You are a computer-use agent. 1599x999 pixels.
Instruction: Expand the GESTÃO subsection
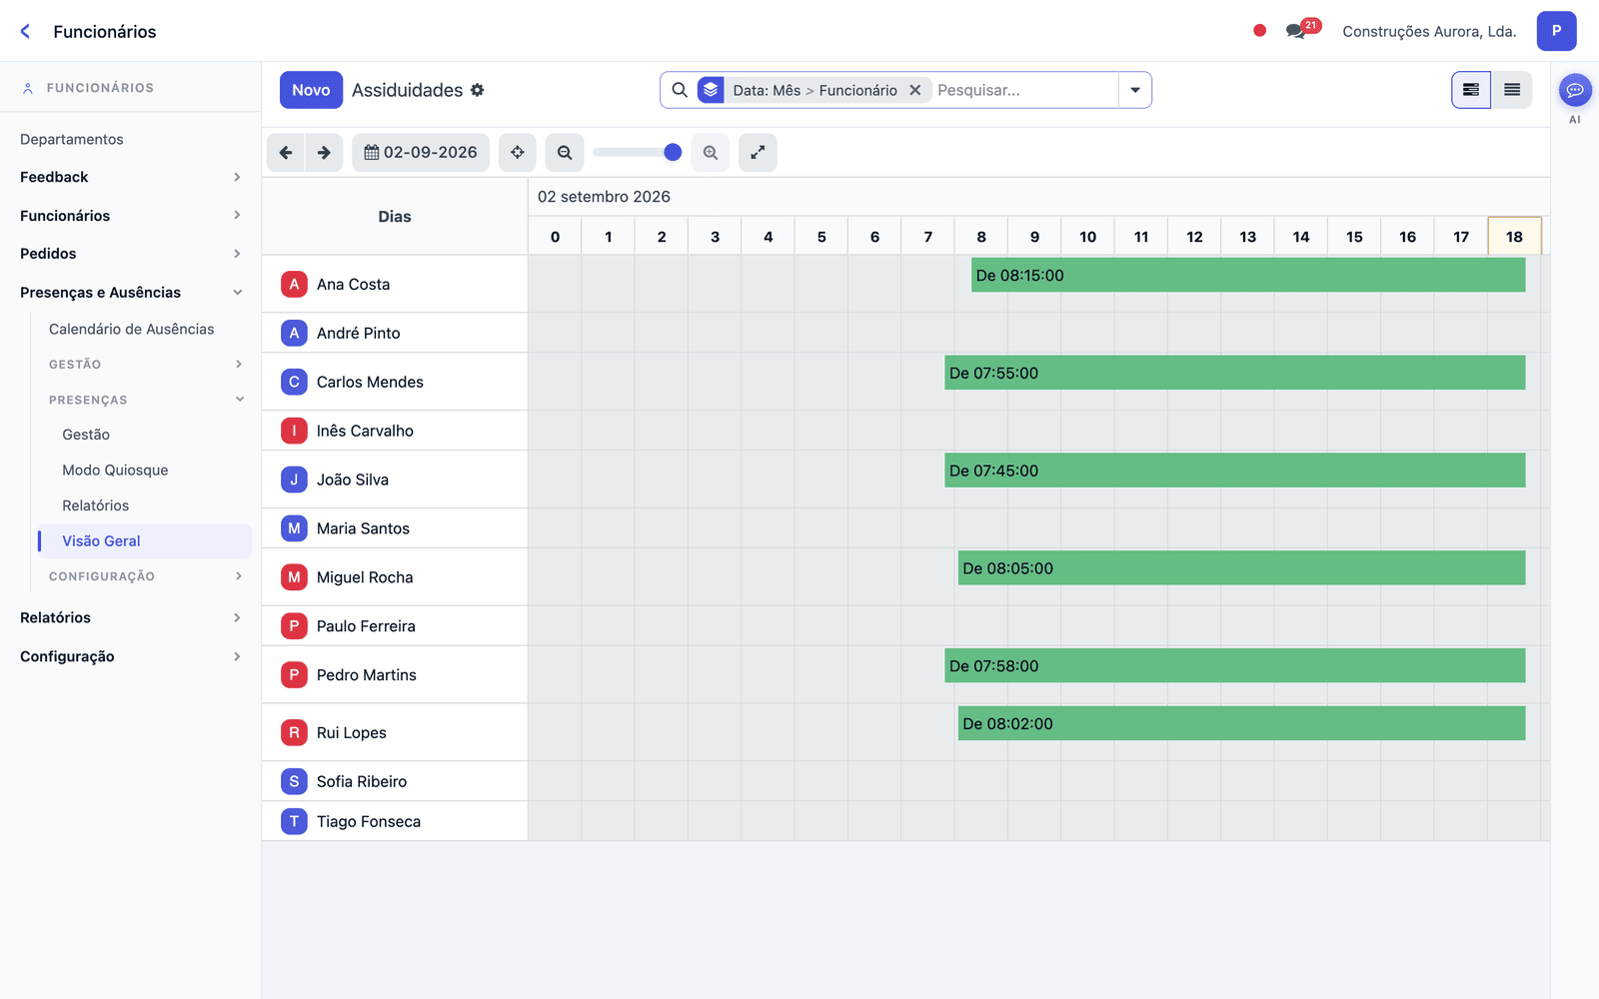pos(145,365)
